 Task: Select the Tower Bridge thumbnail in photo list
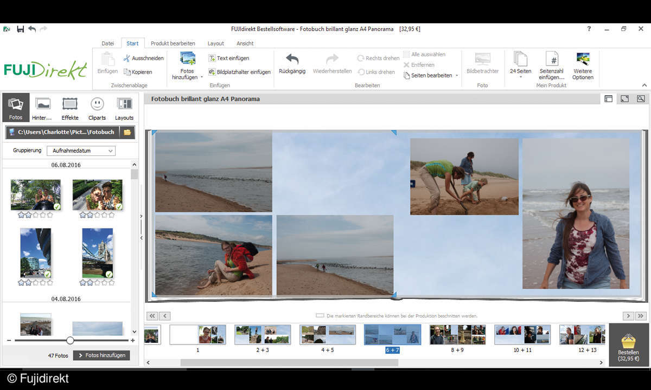coord(98,252)
